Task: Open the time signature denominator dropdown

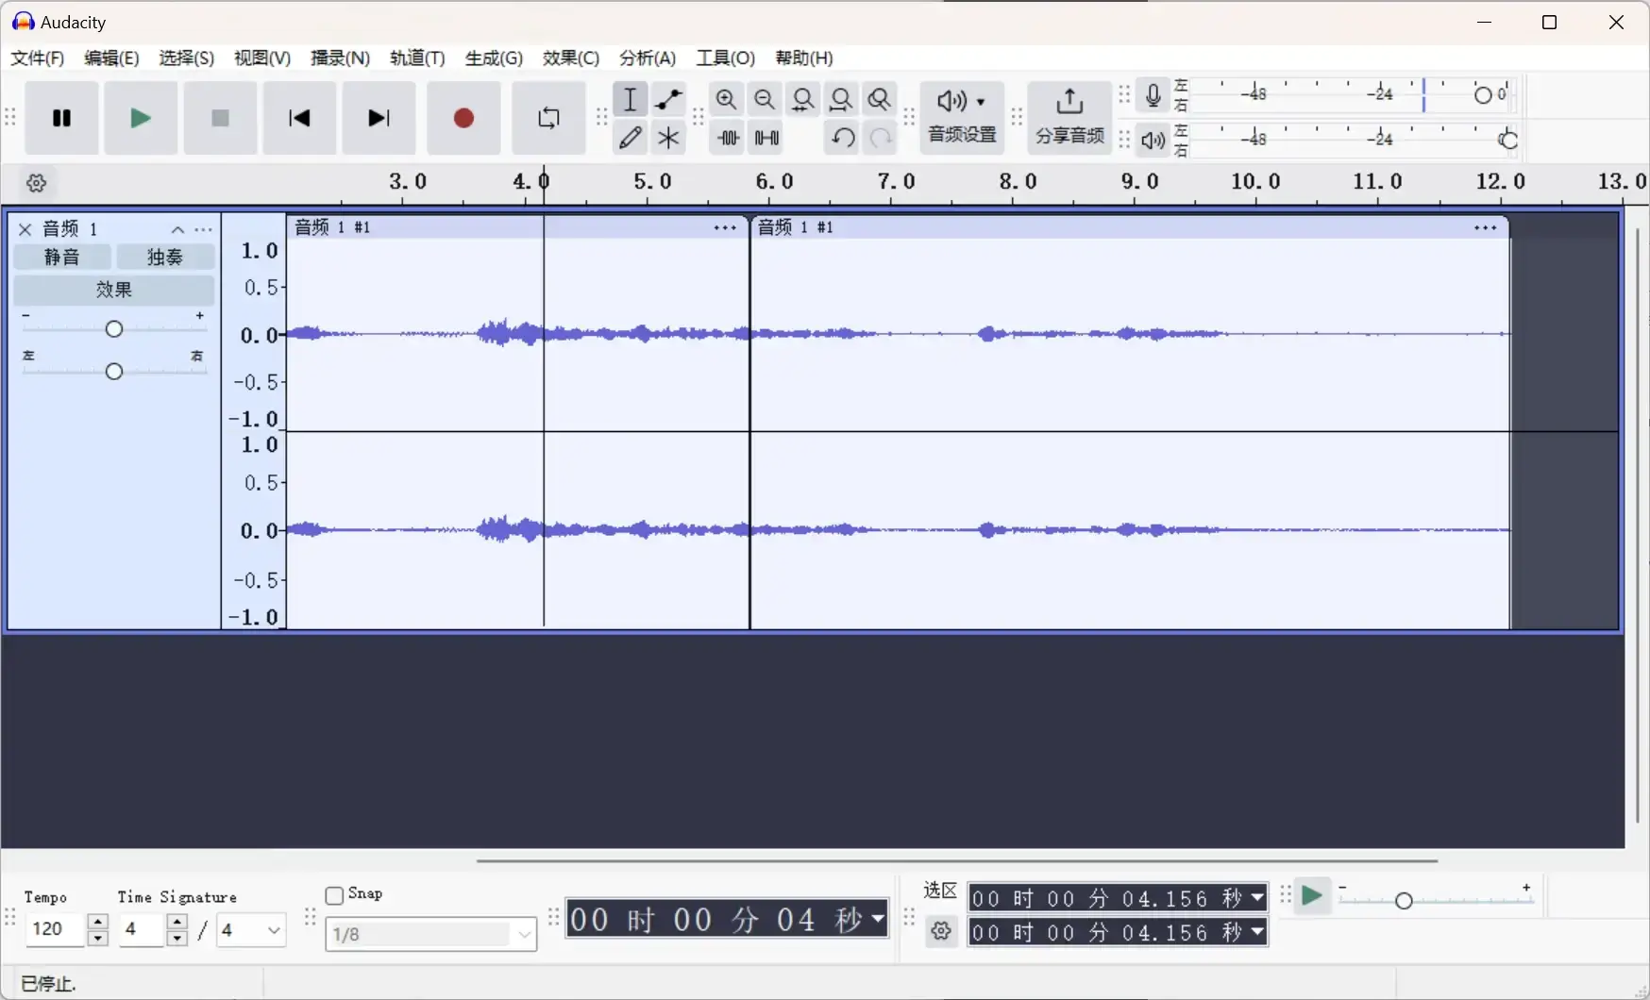Action: (x=250, y=930)
